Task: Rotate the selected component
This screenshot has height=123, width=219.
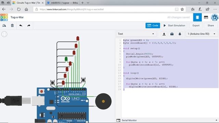Action: tap(4, 26)
